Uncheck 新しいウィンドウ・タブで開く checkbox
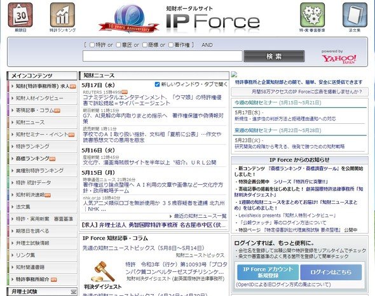Image resolution: width=375 pixels, height=296 pixels. coord(157,84)
